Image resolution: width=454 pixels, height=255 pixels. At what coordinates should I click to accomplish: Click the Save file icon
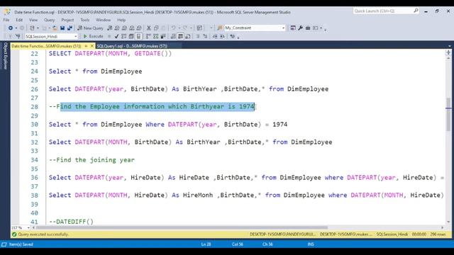coord(62,28)
